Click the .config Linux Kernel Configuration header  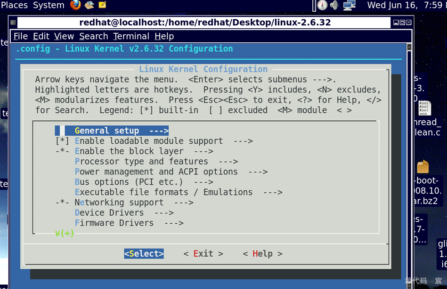124,49
